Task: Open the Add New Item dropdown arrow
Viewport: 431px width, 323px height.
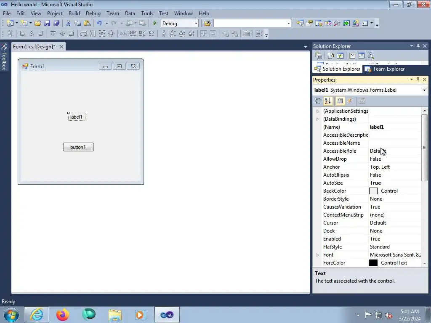Action: [30, 24]
